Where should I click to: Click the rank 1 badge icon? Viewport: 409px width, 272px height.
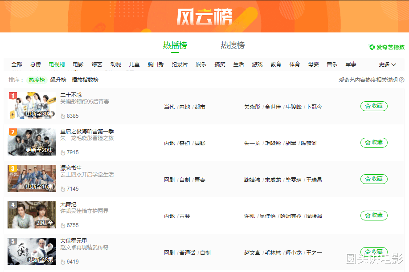(12, 95)
